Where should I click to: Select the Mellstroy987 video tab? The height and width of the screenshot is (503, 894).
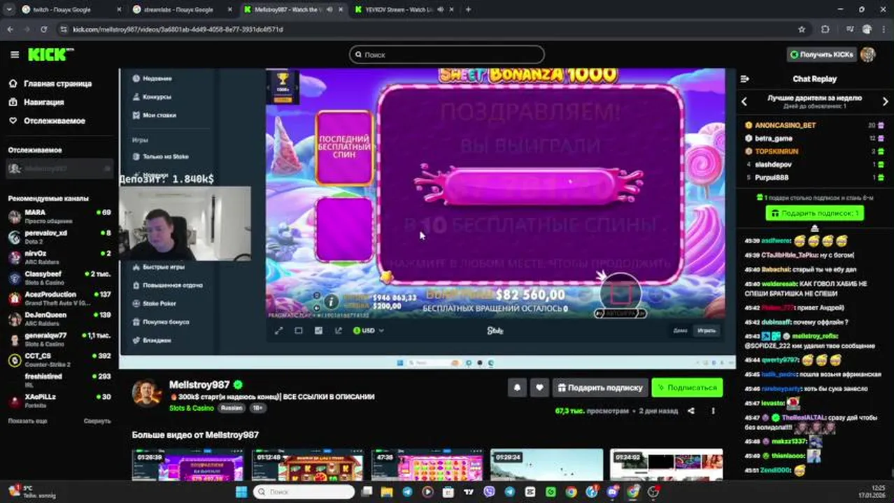(x=292, y=10)
